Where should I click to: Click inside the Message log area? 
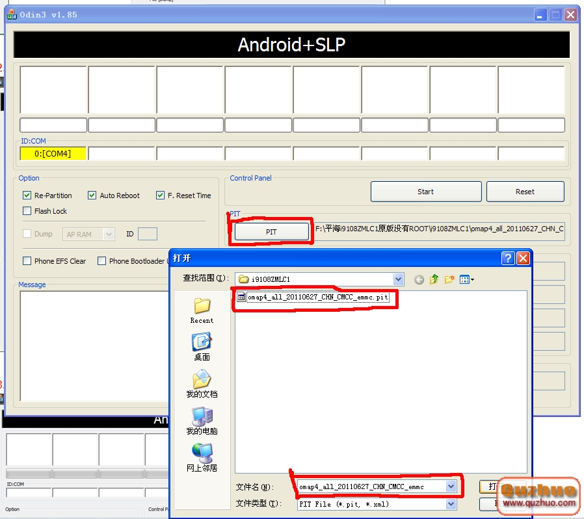click(94, 346)
